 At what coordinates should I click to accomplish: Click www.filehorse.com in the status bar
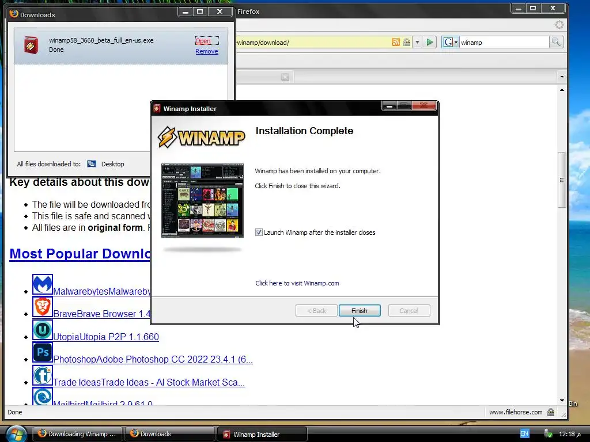tap(516, 412)
